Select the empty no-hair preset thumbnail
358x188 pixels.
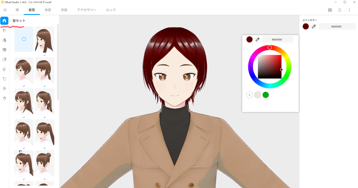click(24, 39)
